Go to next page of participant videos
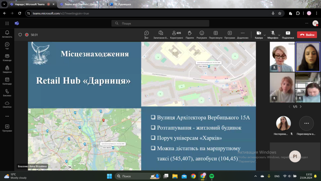The width and height of the screenshot is (321, 181). [x=301, y=107]
